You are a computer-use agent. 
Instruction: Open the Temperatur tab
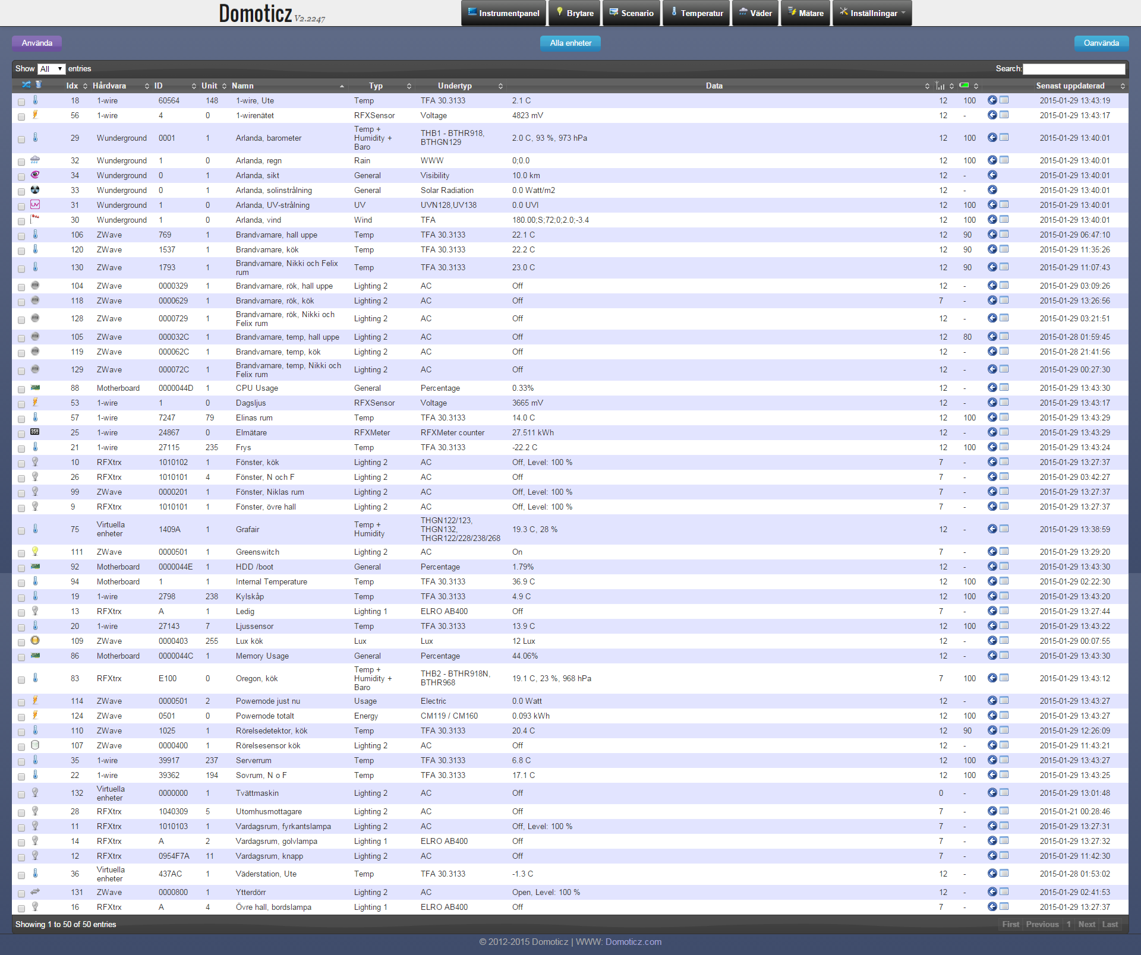click(696, 13)
